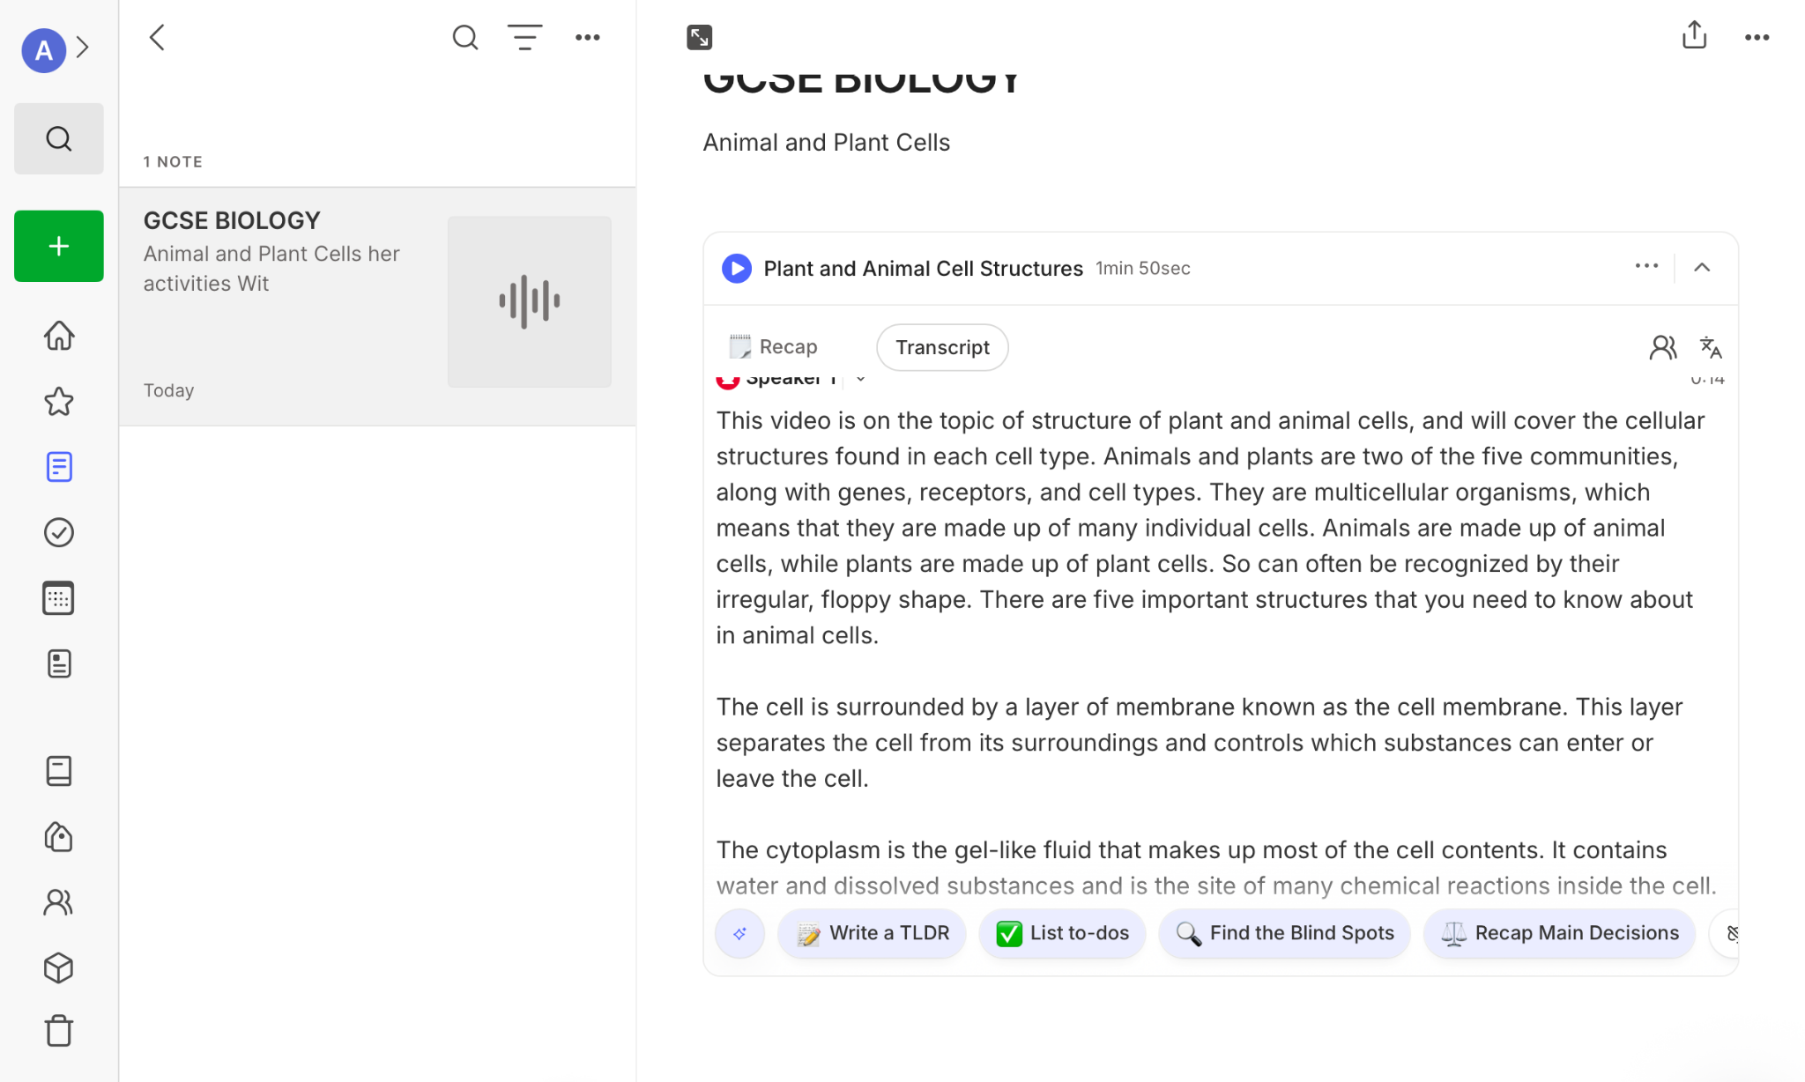Open speakers management icon
The image size is (1805, 1082).
1662,347
